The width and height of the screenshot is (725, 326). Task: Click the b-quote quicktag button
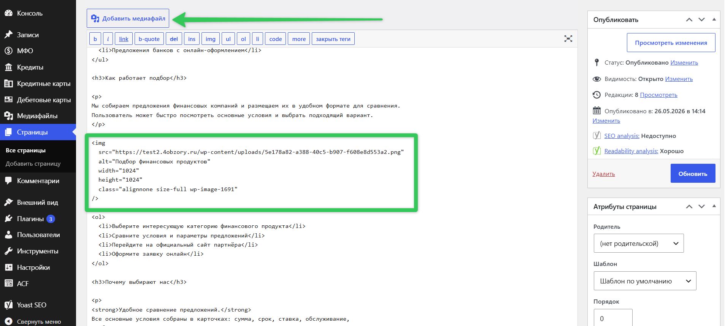pyautogui.click(x=149, y=39)
